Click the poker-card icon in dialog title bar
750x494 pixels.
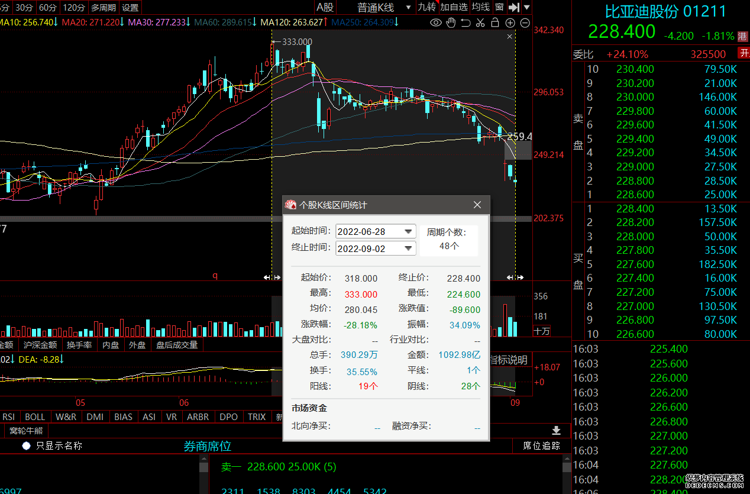(290, 205)
